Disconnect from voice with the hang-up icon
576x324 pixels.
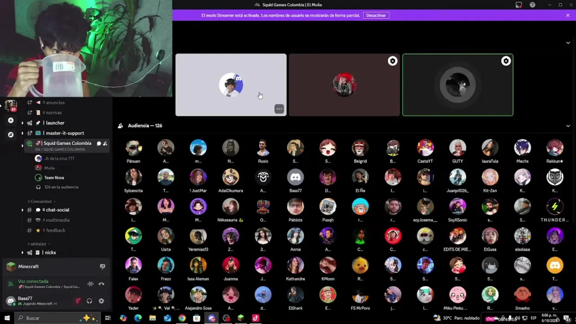(102, 284)
